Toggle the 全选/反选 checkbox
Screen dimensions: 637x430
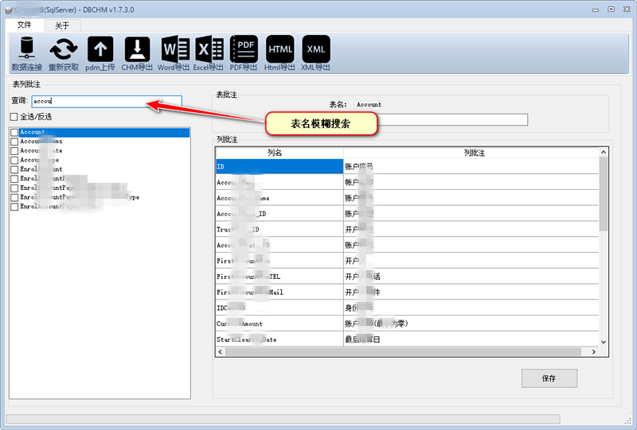tap(14, 117)
